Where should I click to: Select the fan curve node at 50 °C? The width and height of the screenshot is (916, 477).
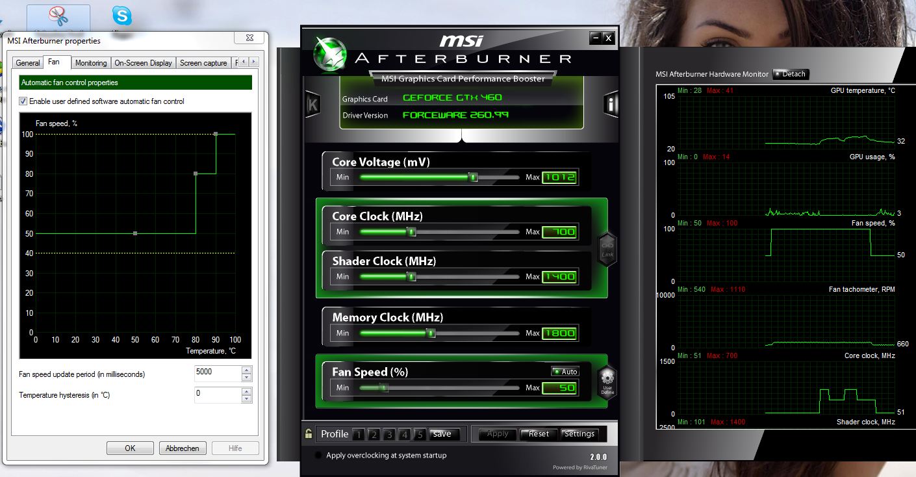click(x=135, y=233)
